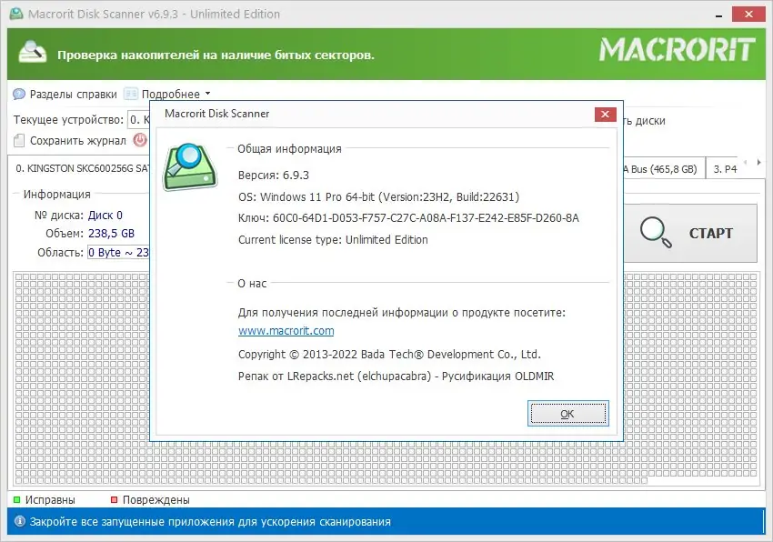The image size is (773, 542).
Task: Click the Версия: 6.9.3 text
Action: coord(273,176)
